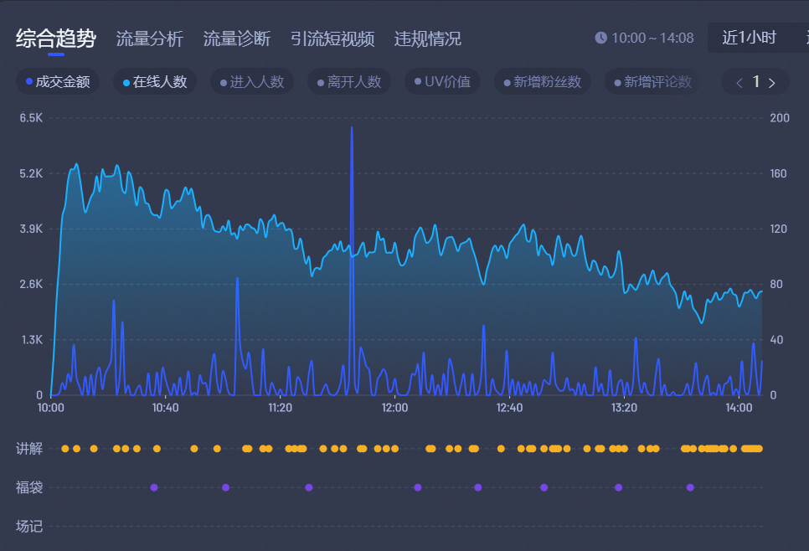
Task: Open the 近1小时 time range selector
Action: tap(748, 38)
